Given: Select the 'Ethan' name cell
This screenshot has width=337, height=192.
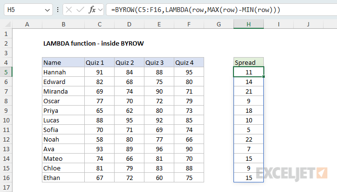Looking at the screenshot, I should pyautogui.click(x=64, y=178).
